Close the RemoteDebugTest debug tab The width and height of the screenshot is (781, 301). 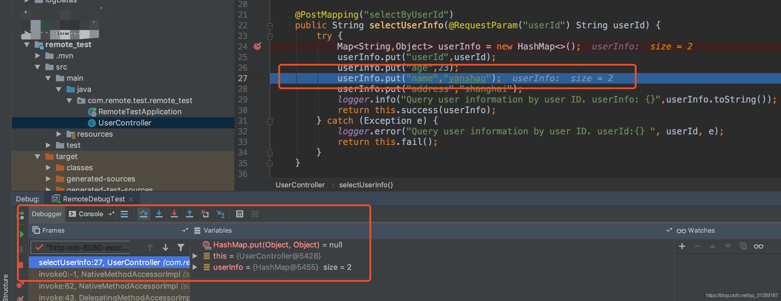131,199
